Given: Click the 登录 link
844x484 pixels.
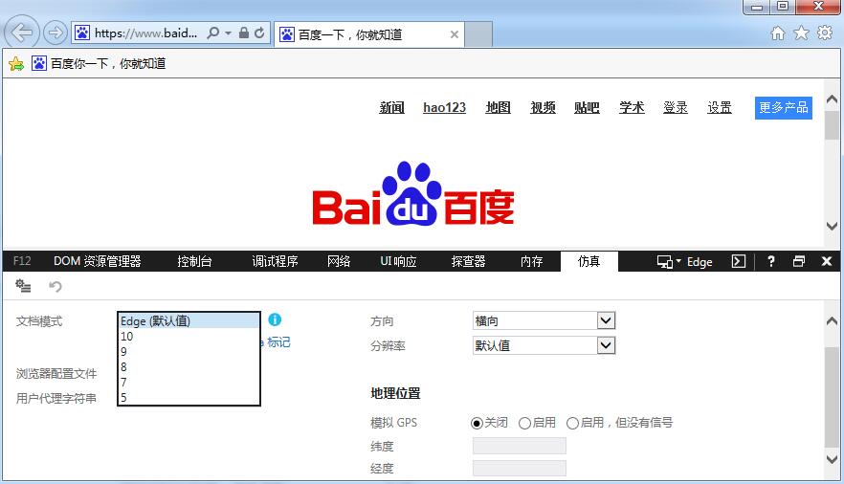Looking at the screenshot, I should coord(676,107).
